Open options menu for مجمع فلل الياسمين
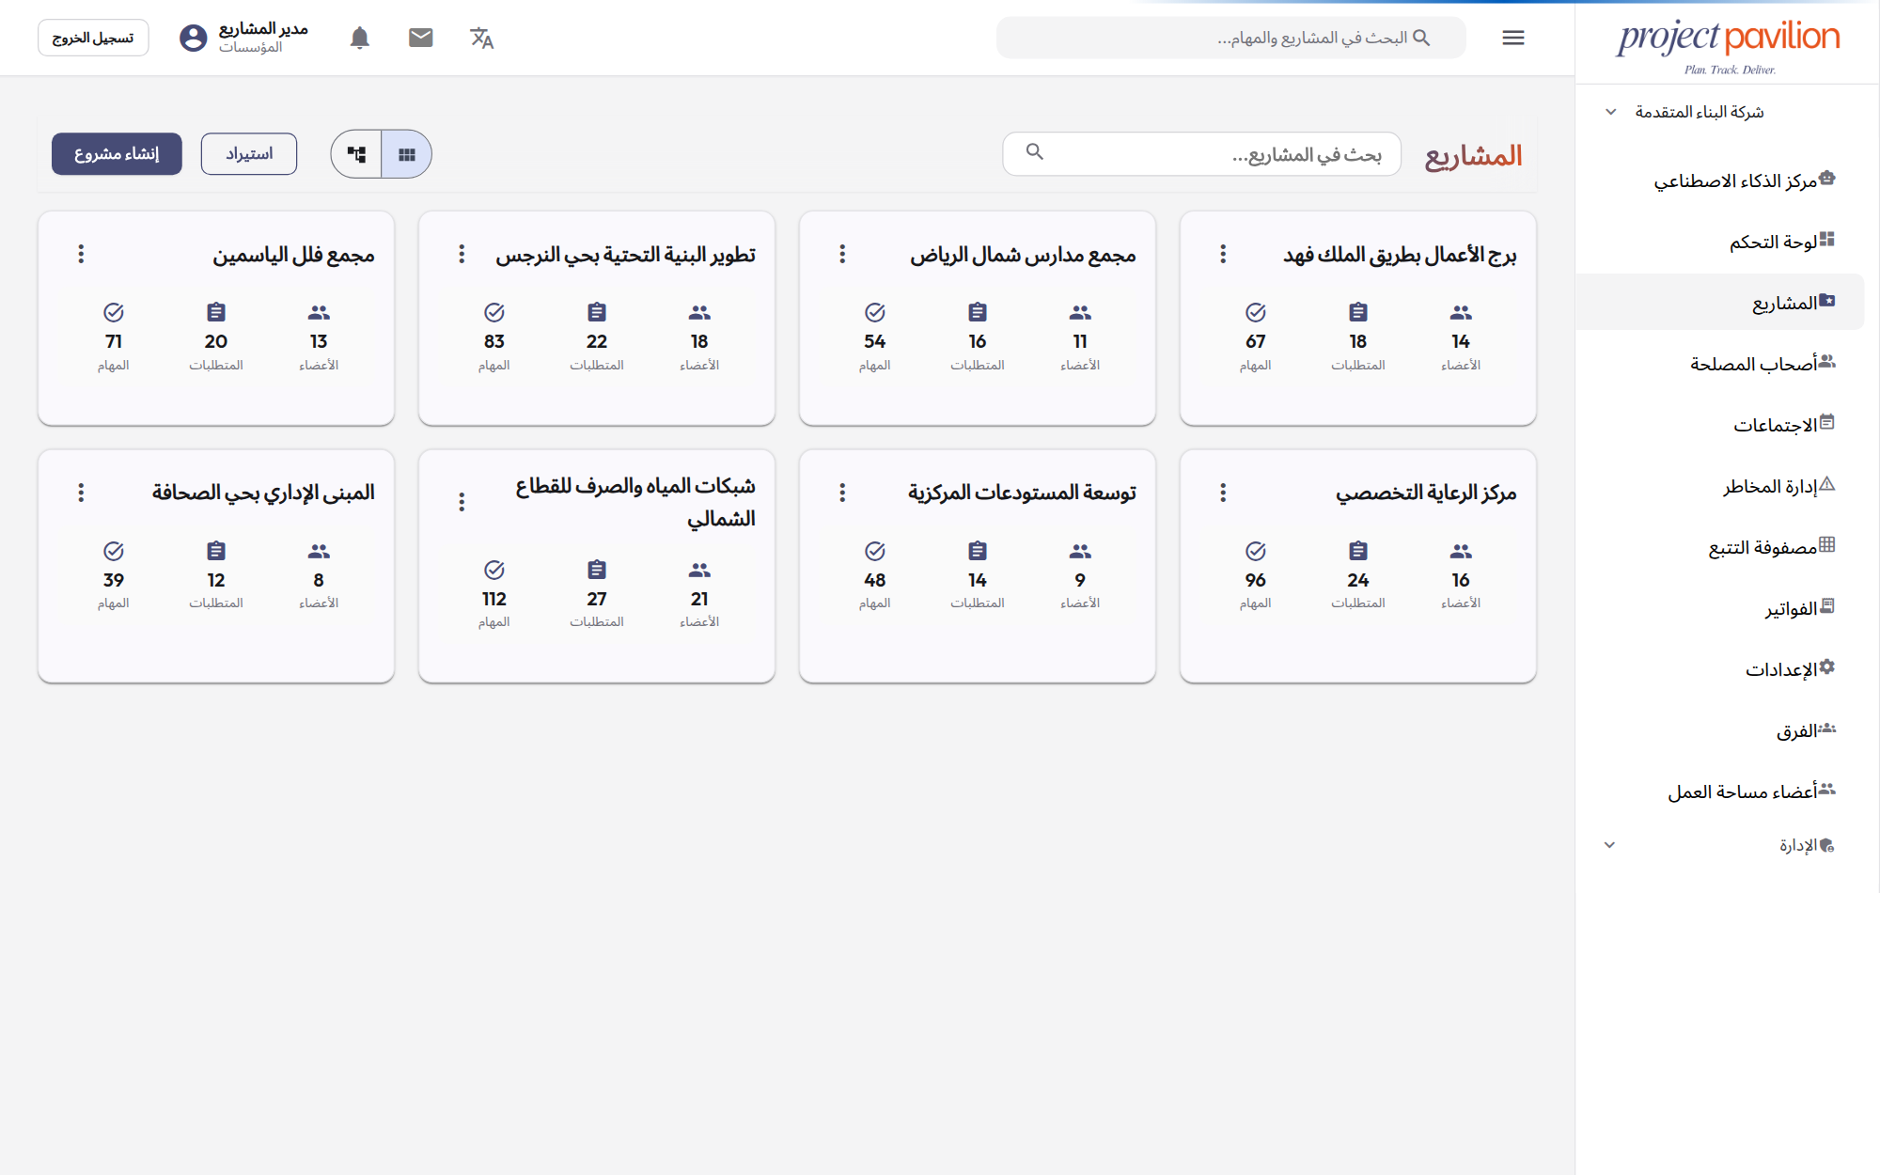Image resolution: width=1880 pixels, height=1175 pixels. [x=81, y=254]
